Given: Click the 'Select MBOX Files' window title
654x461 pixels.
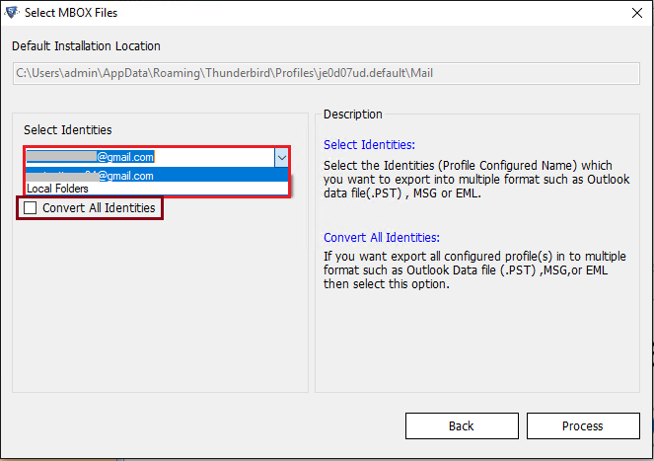Looking at the screenshot, I should (x=71, y=13).
